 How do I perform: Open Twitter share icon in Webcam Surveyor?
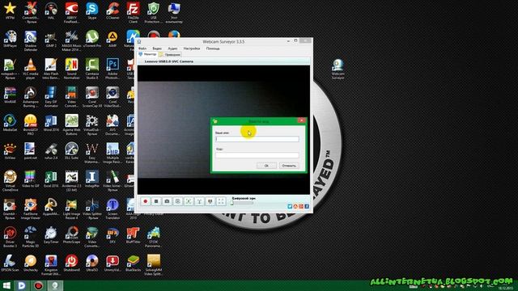pos(290,206)
